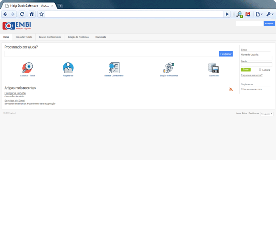Open the Download floppy disk icon
This screenshot has height=225, width=276.
213,68
